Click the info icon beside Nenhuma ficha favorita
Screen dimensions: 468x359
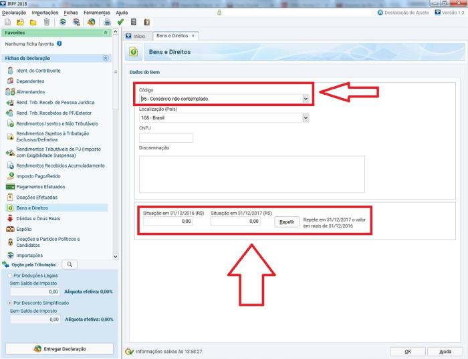tap(60, 43)
